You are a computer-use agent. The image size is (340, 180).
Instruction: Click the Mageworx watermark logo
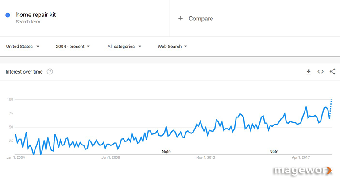tap(302, 170)
